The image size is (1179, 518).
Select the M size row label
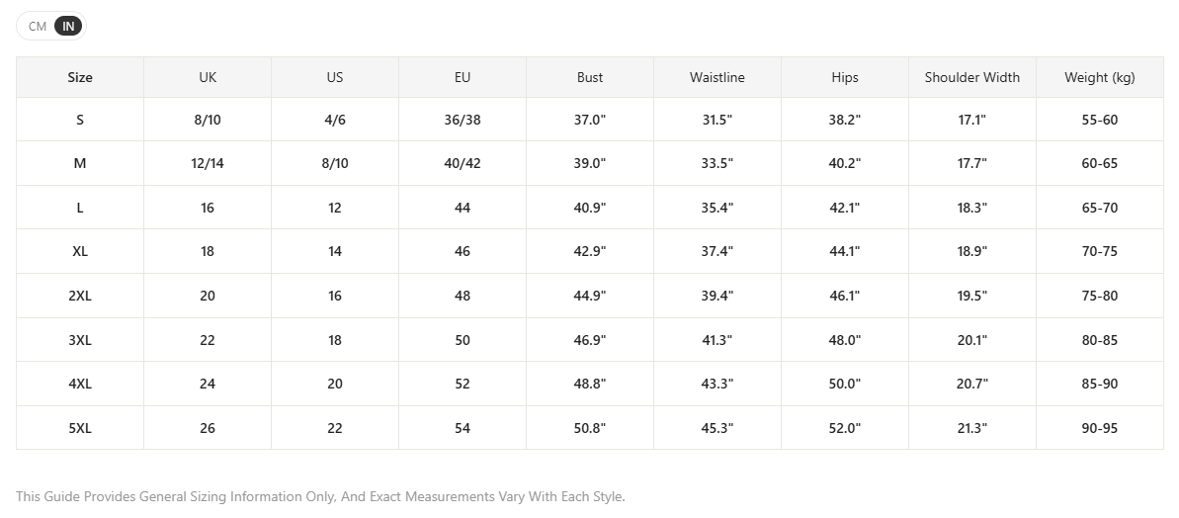80,163
